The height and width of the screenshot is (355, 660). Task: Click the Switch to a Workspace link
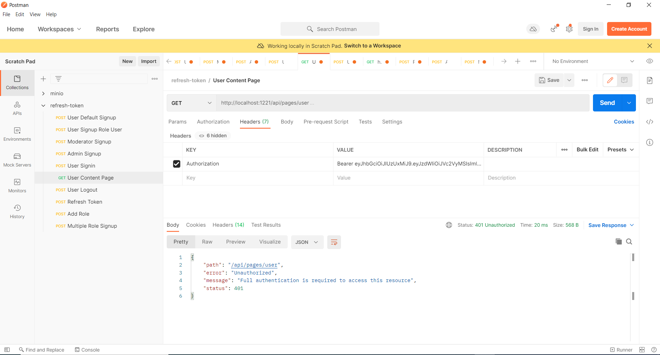pos(372,46)
